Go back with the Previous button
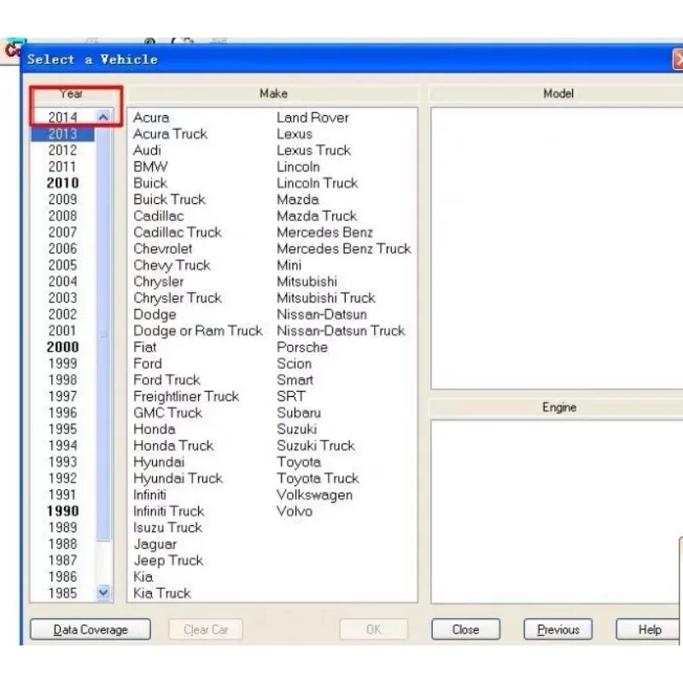The width and height of the screenshot is (683, 683). (x=558, y=629)
